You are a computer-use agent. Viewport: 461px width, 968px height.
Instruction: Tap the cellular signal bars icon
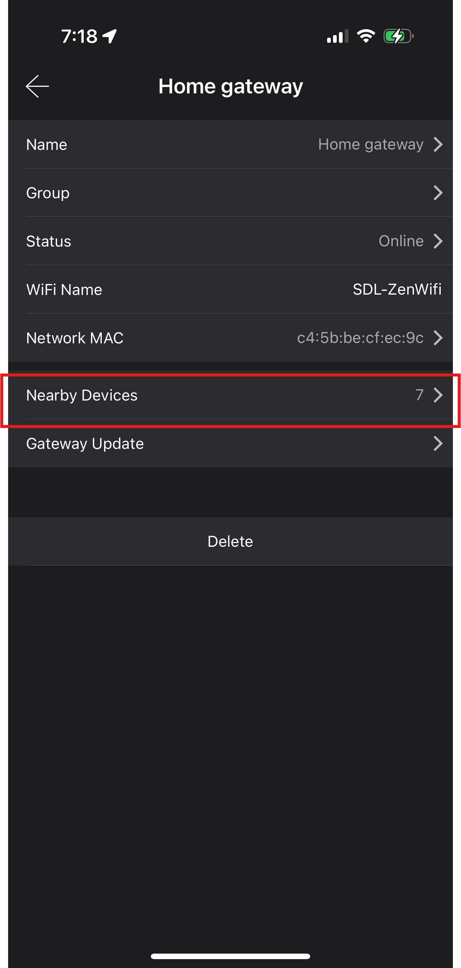337,37
